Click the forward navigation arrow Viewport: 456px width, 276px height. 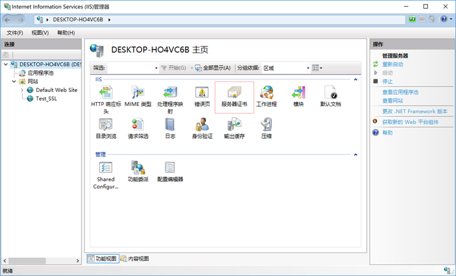tap(21, 20)
